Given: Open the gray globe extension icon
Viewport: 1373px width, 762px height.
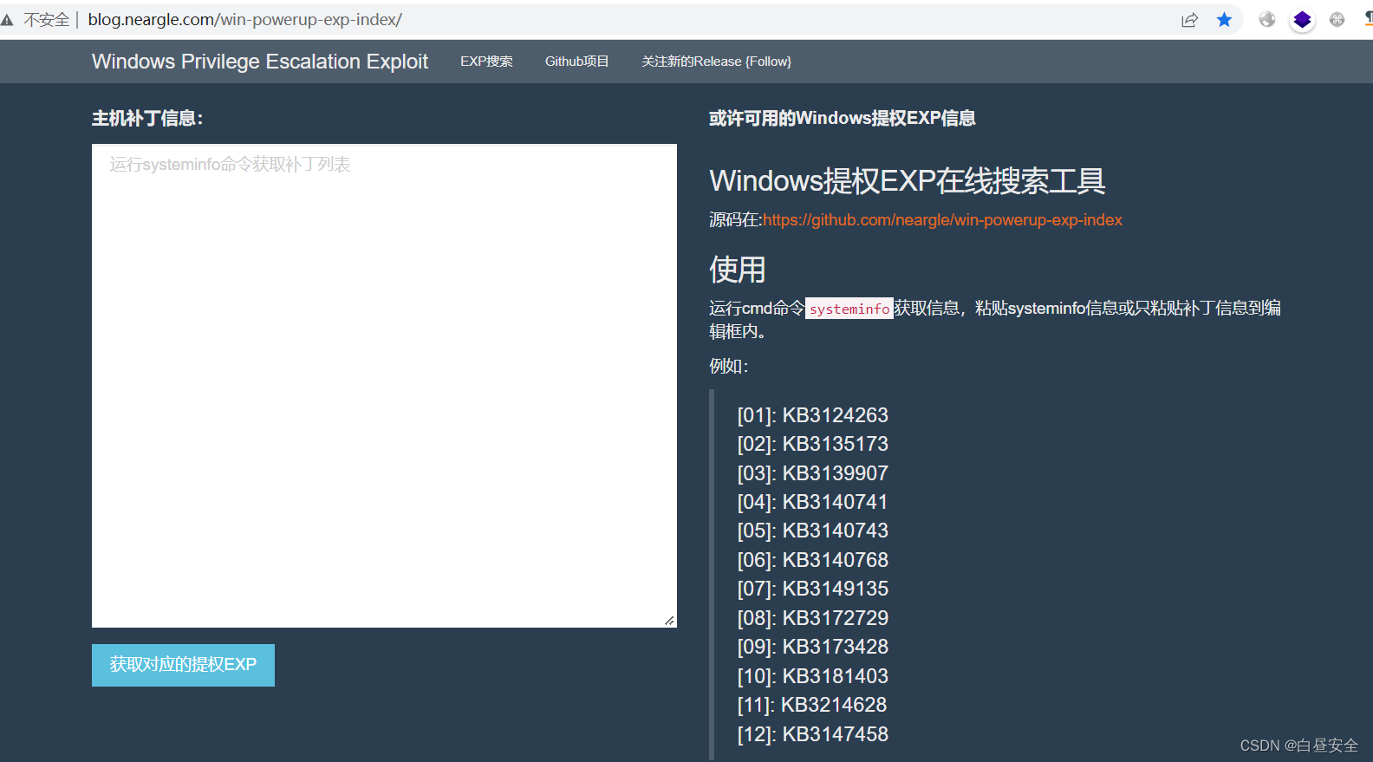Looking at the screenshot, I should 1267,19.
